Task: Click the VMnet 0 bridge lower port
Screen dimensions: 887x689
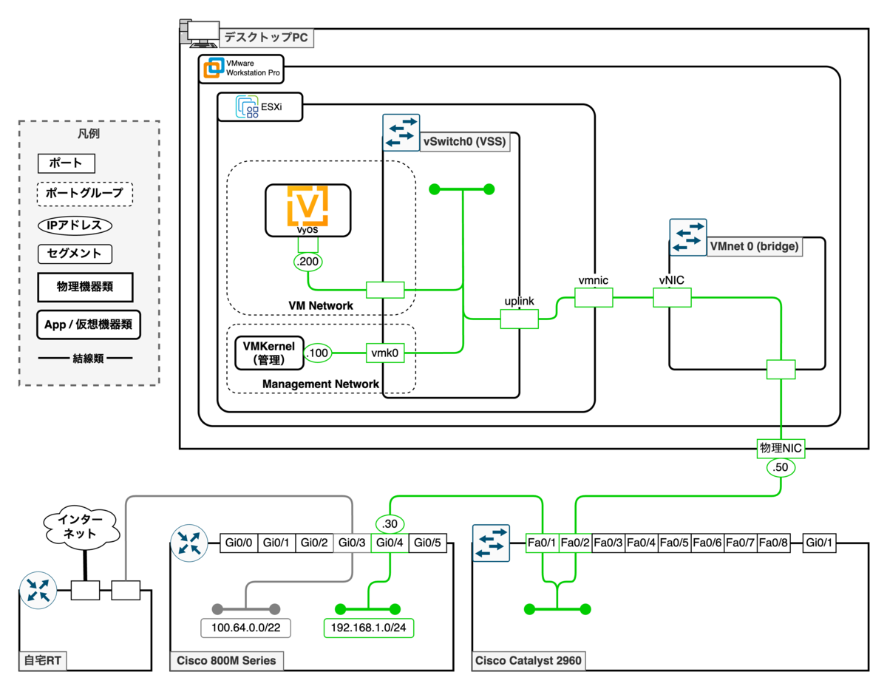Action: click(x=781, y=369)
